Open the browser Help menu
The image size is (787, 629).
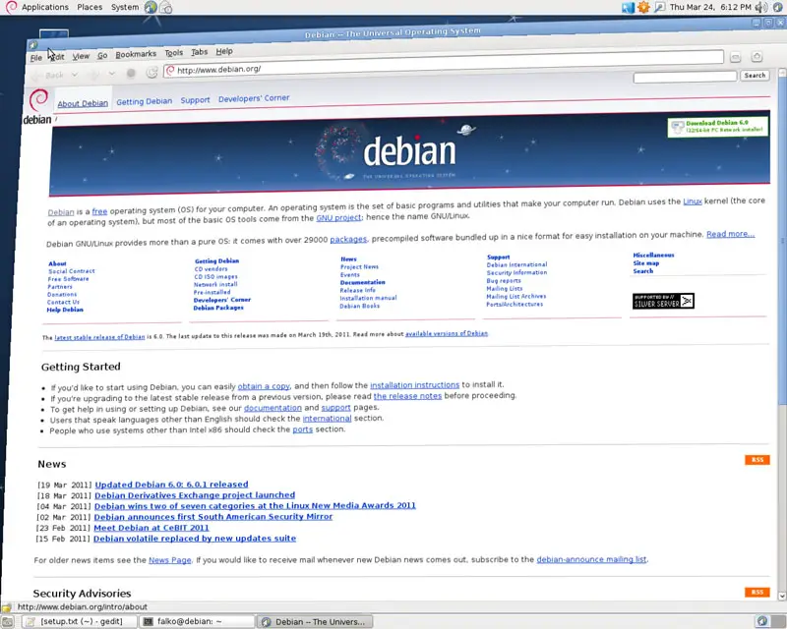(x=224, y=51)
